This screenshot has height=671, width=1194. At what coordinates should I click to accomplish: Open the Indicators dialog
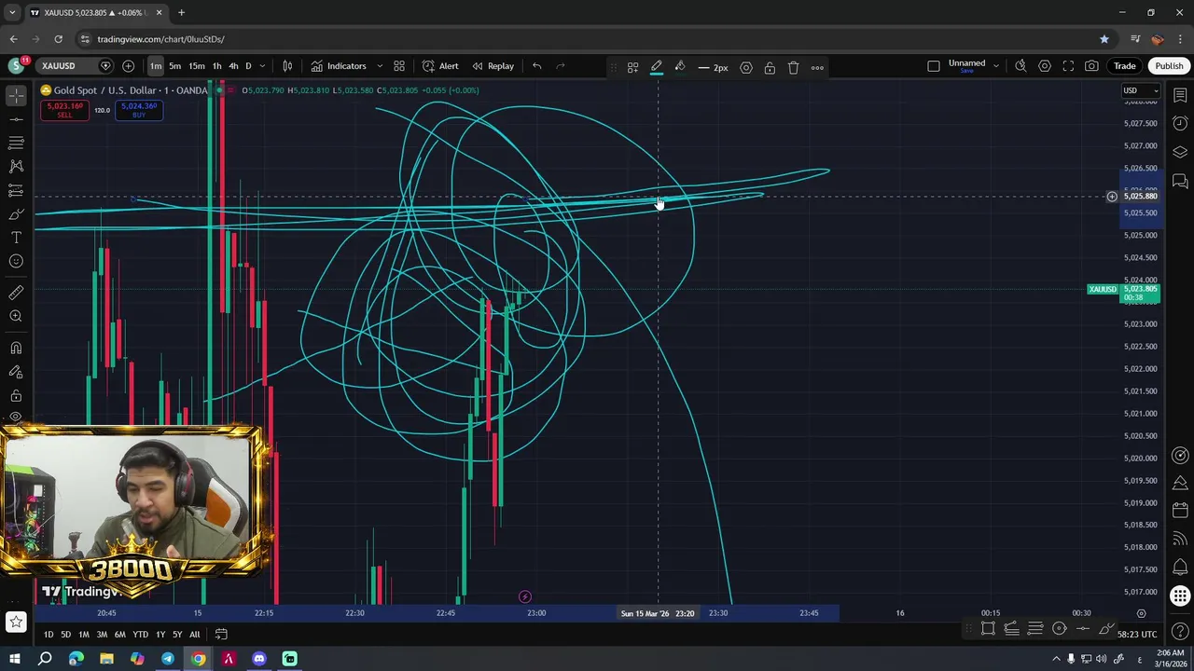[x=339, y=66]
